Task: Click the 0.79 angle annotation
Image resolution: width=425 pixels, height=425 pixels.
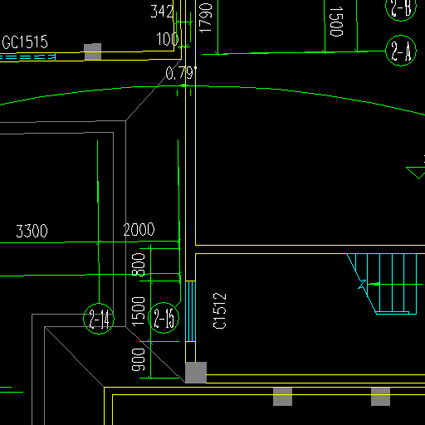Action: (x=181, y=73)
